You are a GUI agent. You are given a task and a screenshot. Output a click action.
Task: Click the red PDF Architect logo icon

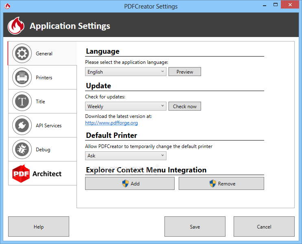21,174
